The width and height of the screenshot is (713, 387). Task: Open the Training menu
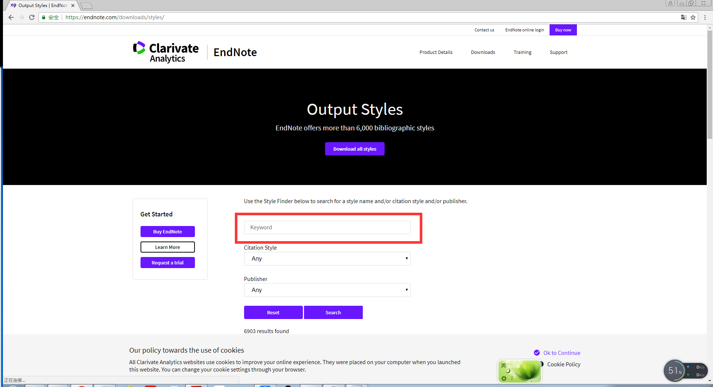click(x=523, y=52)
